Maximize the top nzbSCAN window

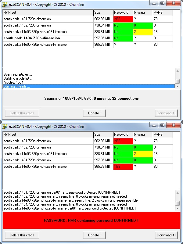point(162,3)
